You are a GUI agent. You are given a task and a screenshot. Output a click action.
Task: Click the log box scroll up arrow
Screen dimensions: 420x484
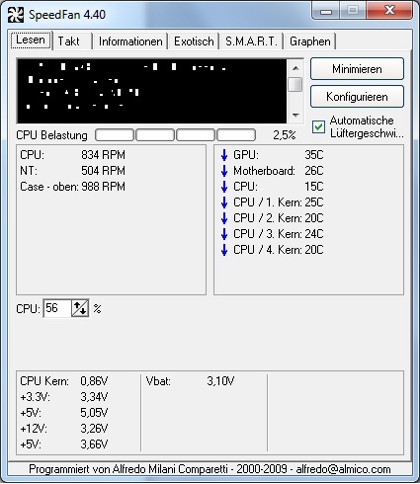point(295,68)
